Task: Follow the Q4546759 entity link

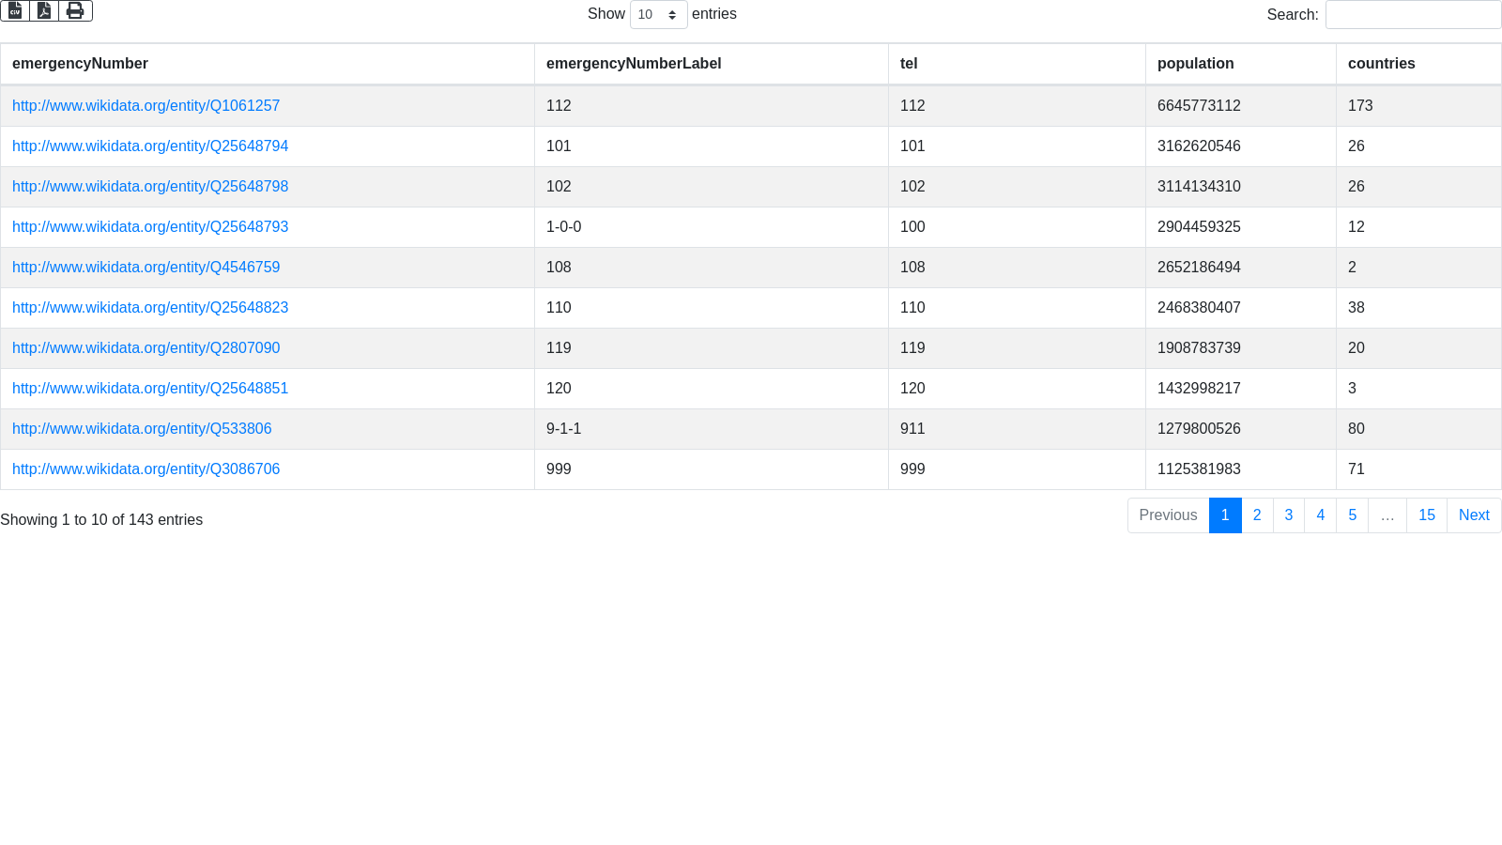Action: tap(146, 268)
